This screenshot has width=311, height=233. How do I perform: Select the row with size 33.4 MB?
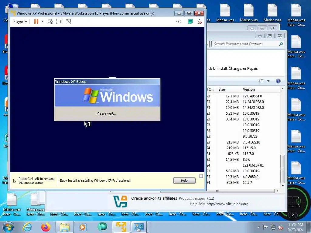pyautogui.click(x=243, y=119)
